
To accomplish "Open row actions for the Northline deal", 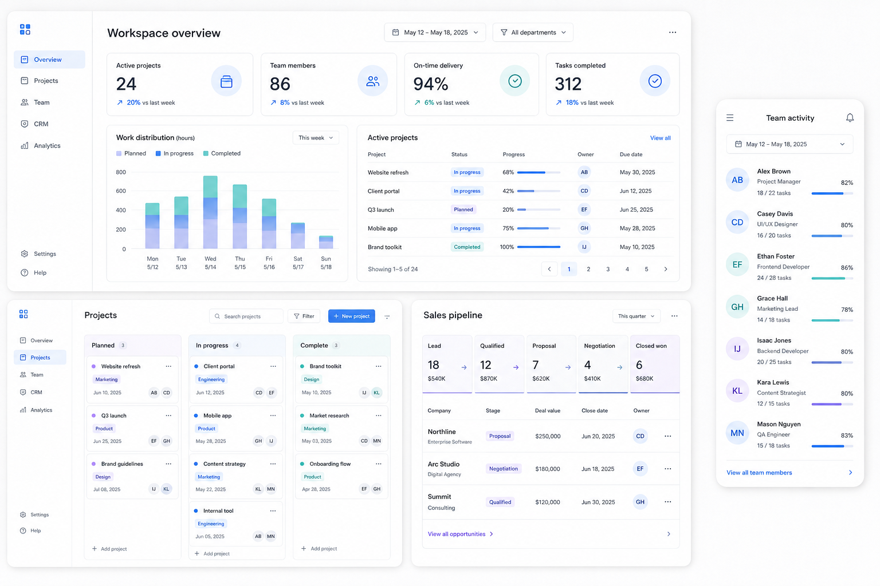I will (x=668, y=436).
